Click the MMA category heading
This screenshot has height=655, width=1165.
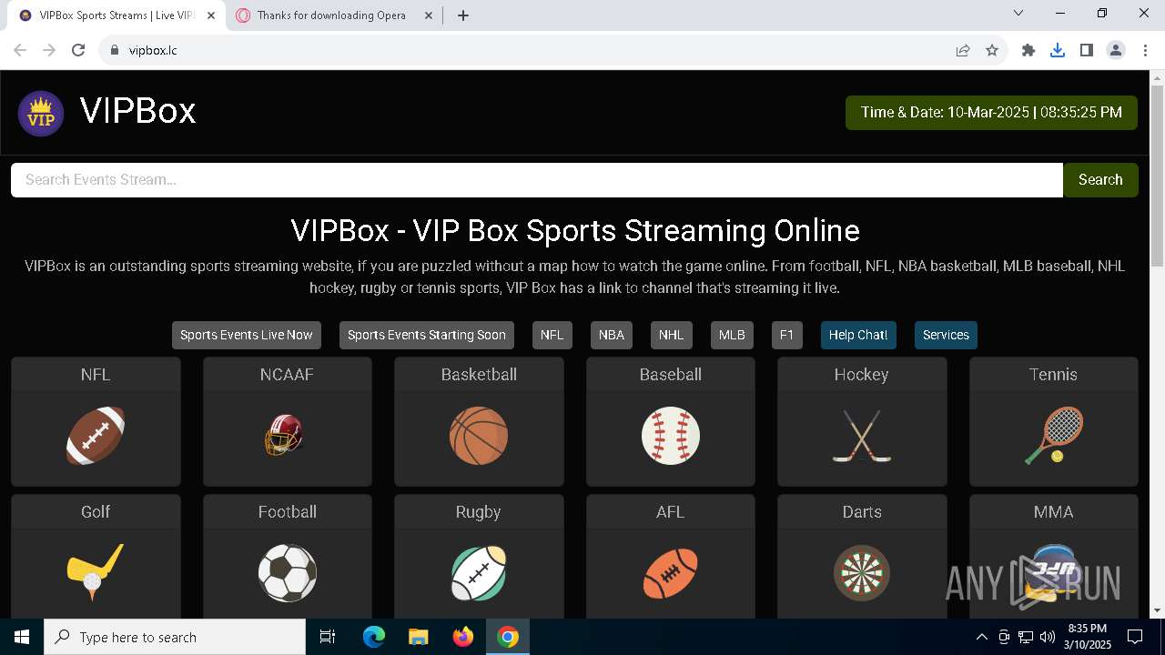point(1054,512)
